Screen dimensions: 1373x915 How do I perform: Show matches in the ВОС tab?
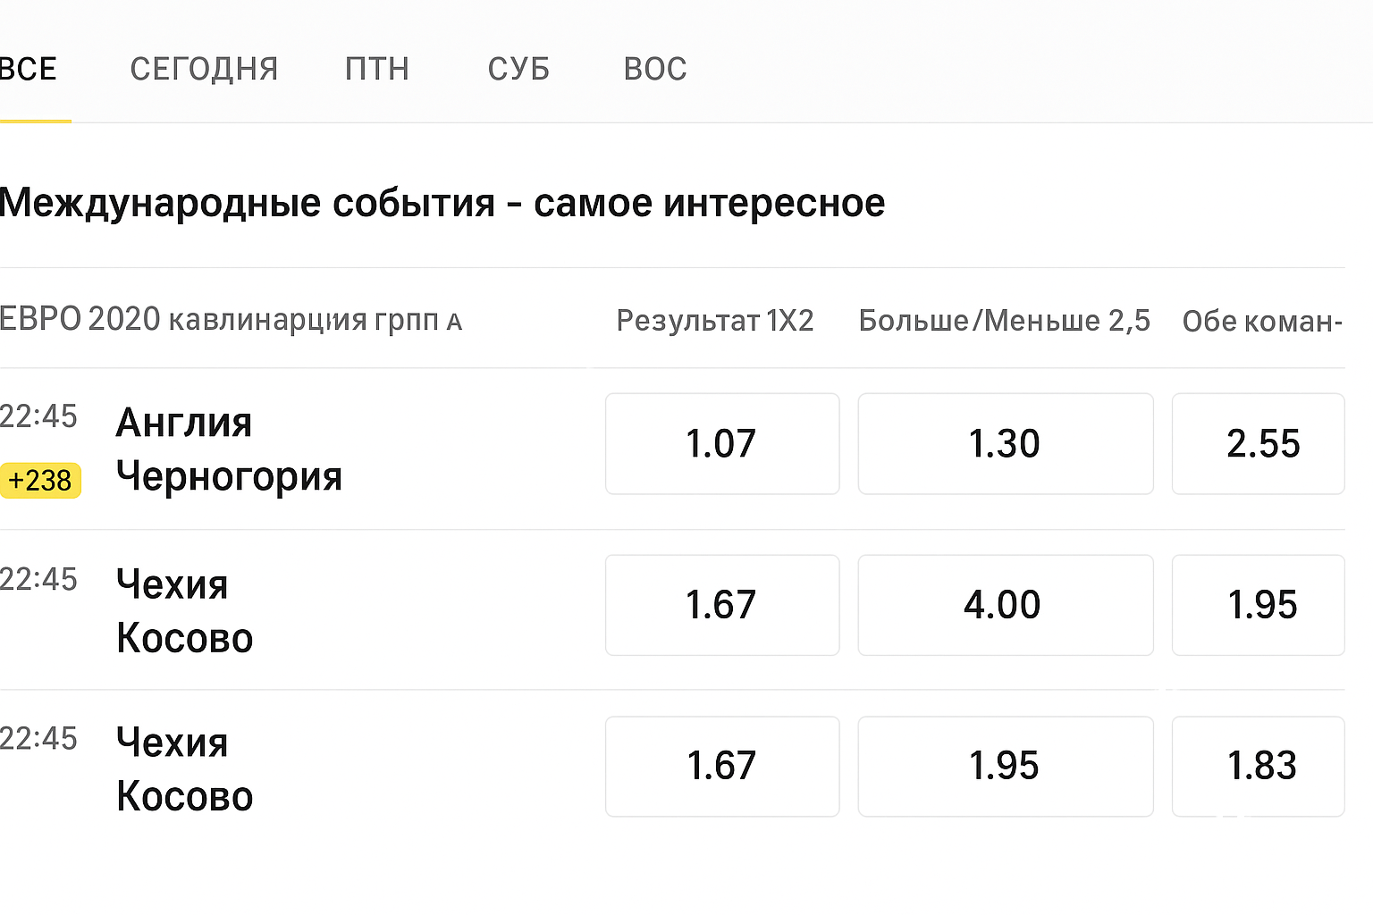[x=655, y=69]
